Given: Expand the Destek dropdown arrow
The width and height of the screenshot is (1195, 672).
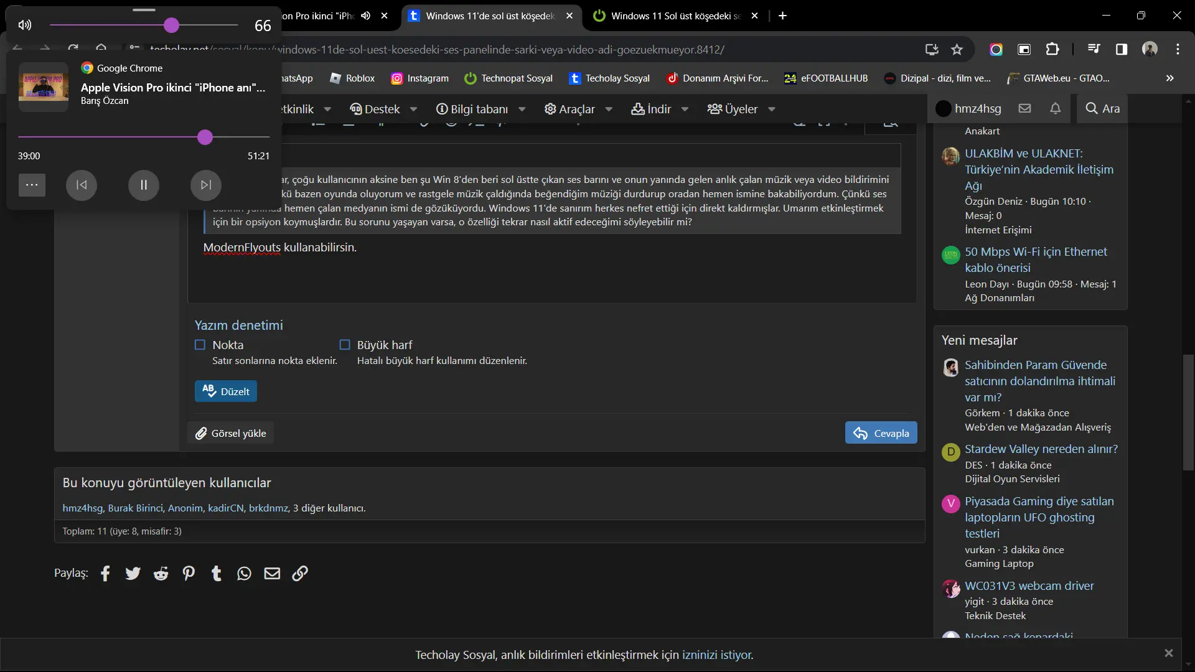Looking at the screenshot, I should click(413, 110).
